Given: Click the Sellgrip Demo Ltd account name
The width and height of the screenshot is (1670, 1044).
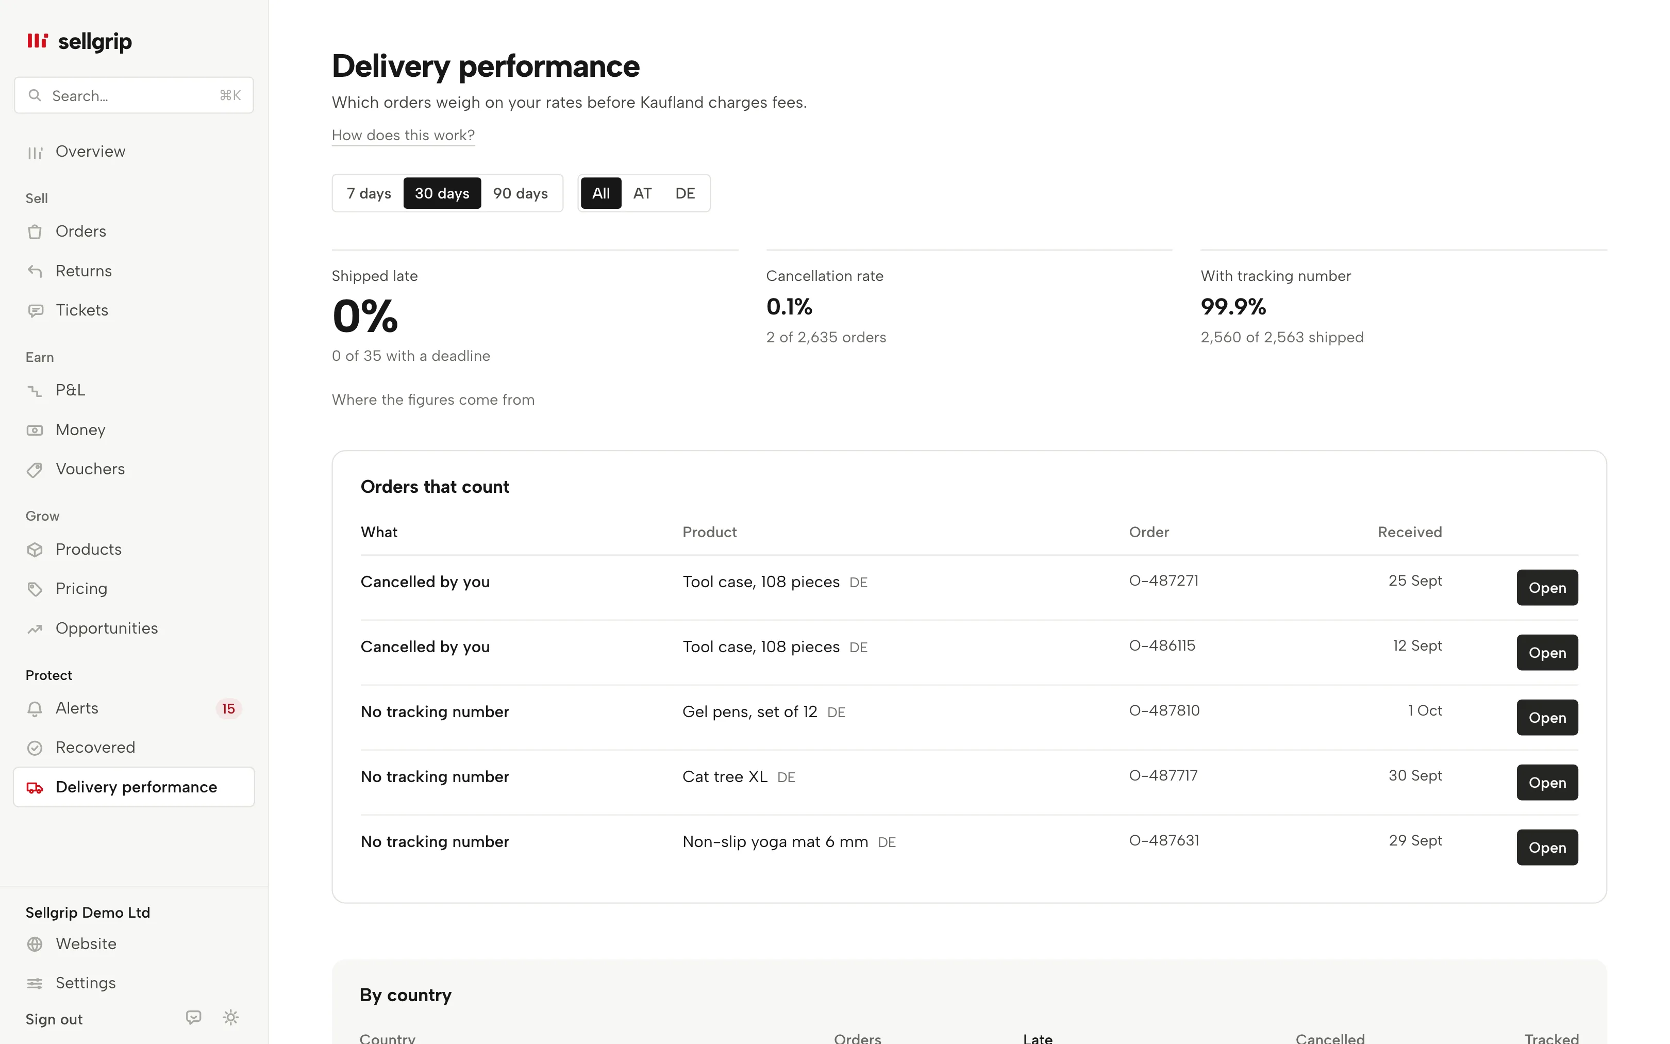Looking at the screenshot, I should (x=88, y=912).
